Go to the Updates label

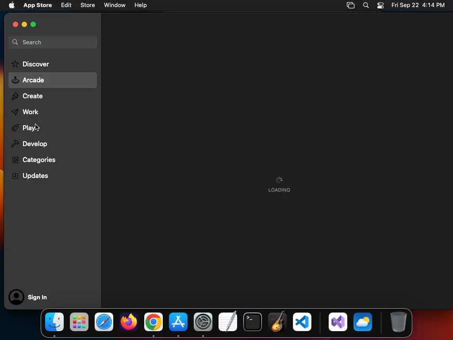35,175
